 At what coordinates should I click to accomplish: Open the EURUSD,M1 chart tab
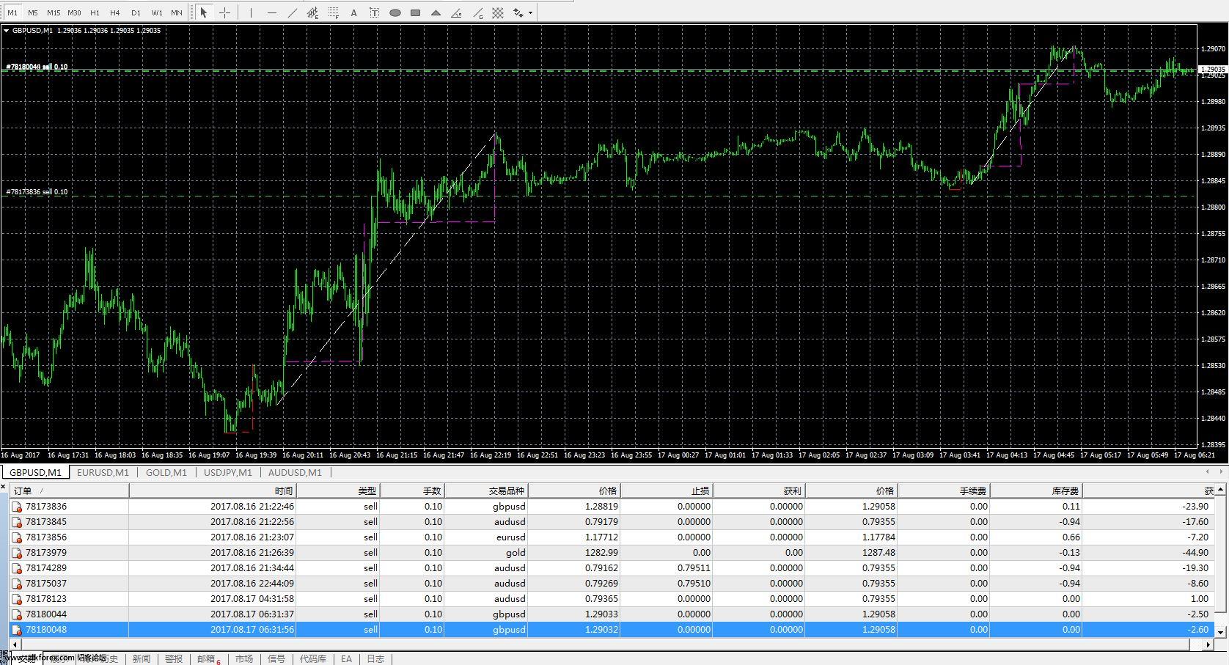pos(103,472)
